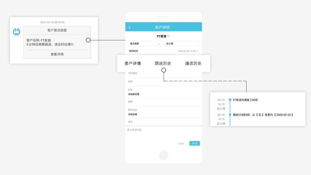Switch to the 跟进历史 tab
This screenshot has height=175, width=311.
[163, 64]
